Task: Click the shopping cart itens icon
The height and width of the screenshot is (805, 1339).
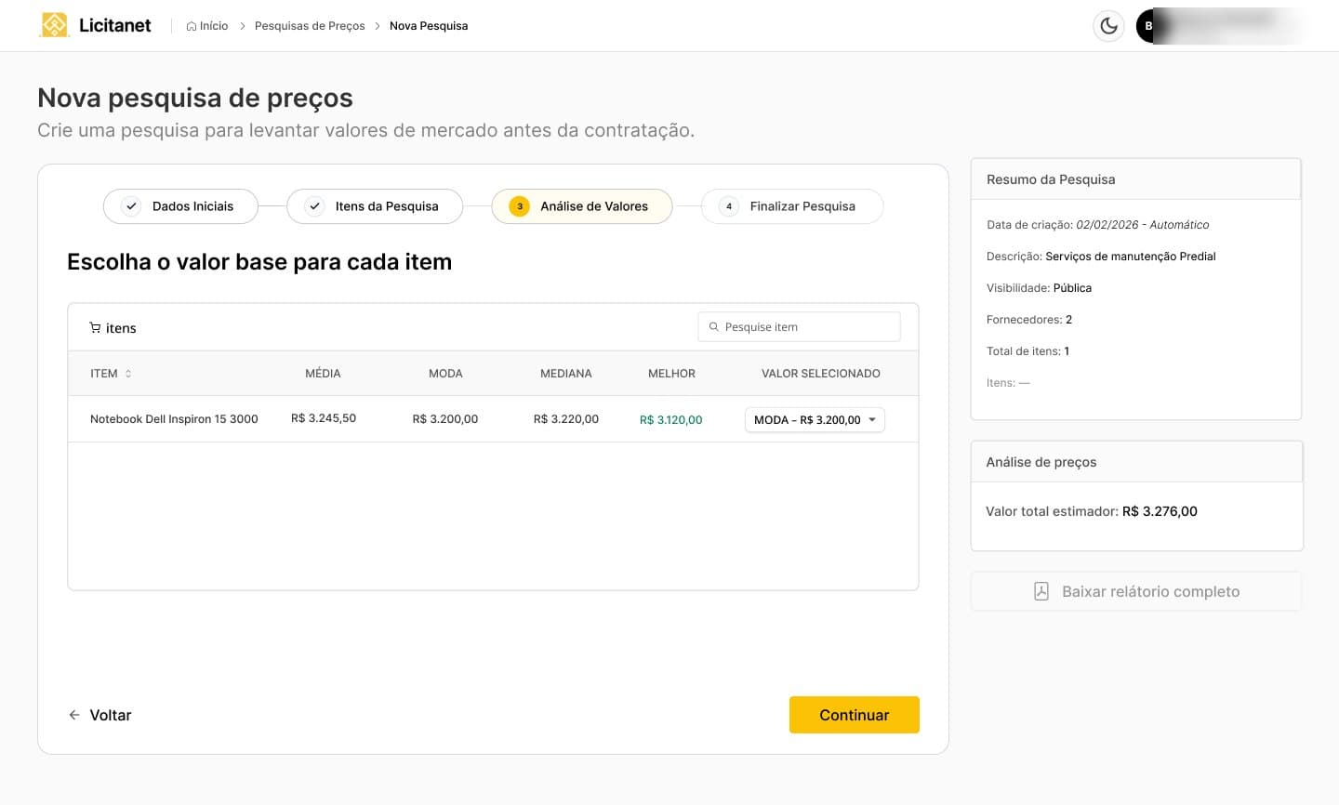Action: (x=95, y=328)
